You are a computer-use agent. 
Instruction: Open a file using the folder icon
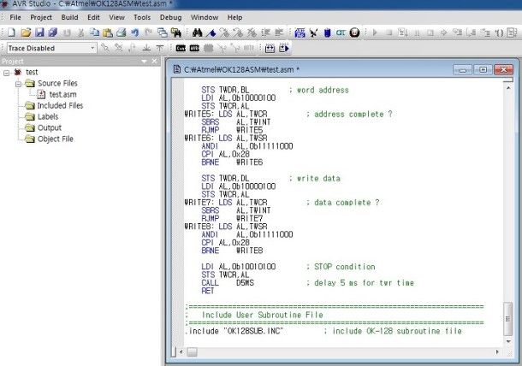pos(26,32)
